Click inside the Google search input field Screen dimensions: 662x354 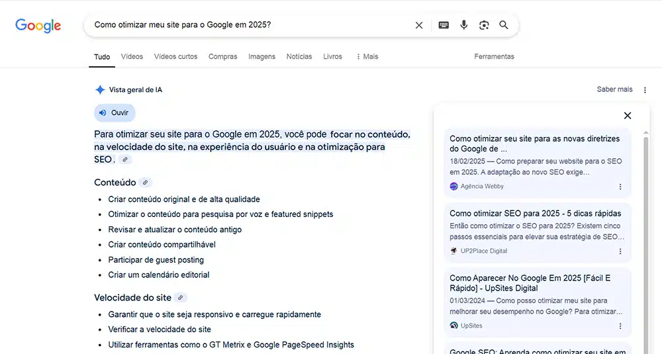pos(249,25)
